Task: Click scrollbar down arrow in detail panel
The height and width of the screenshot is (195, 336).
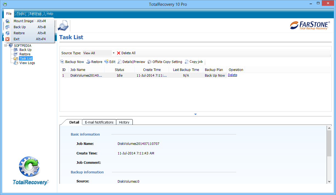Action: pyautogui.click(x=329, y=181)
